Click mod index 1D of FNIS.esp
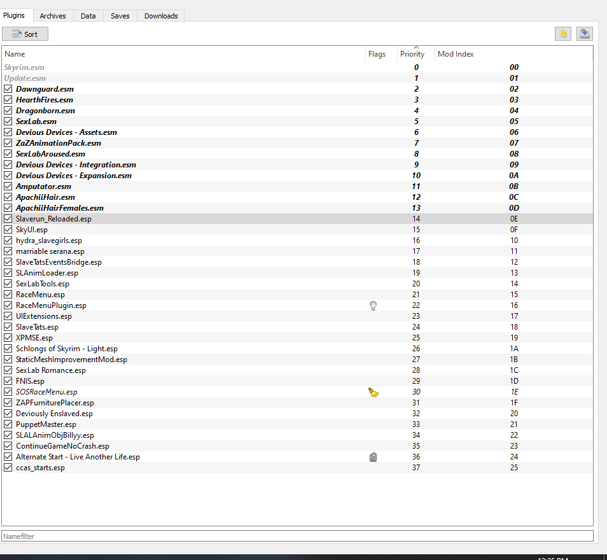Viewport: 607px width, 560px height. pyautogui.click(x=513, y=381)
